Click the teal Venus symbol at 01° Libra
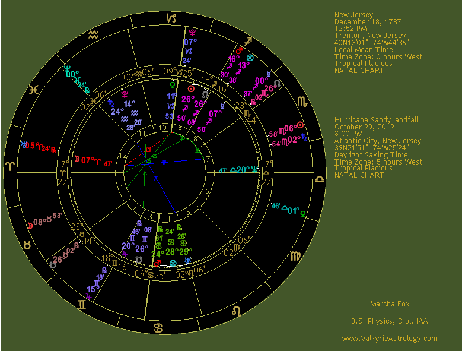The width and height of the screenshot is (462, 351). [x=305, y=210]
